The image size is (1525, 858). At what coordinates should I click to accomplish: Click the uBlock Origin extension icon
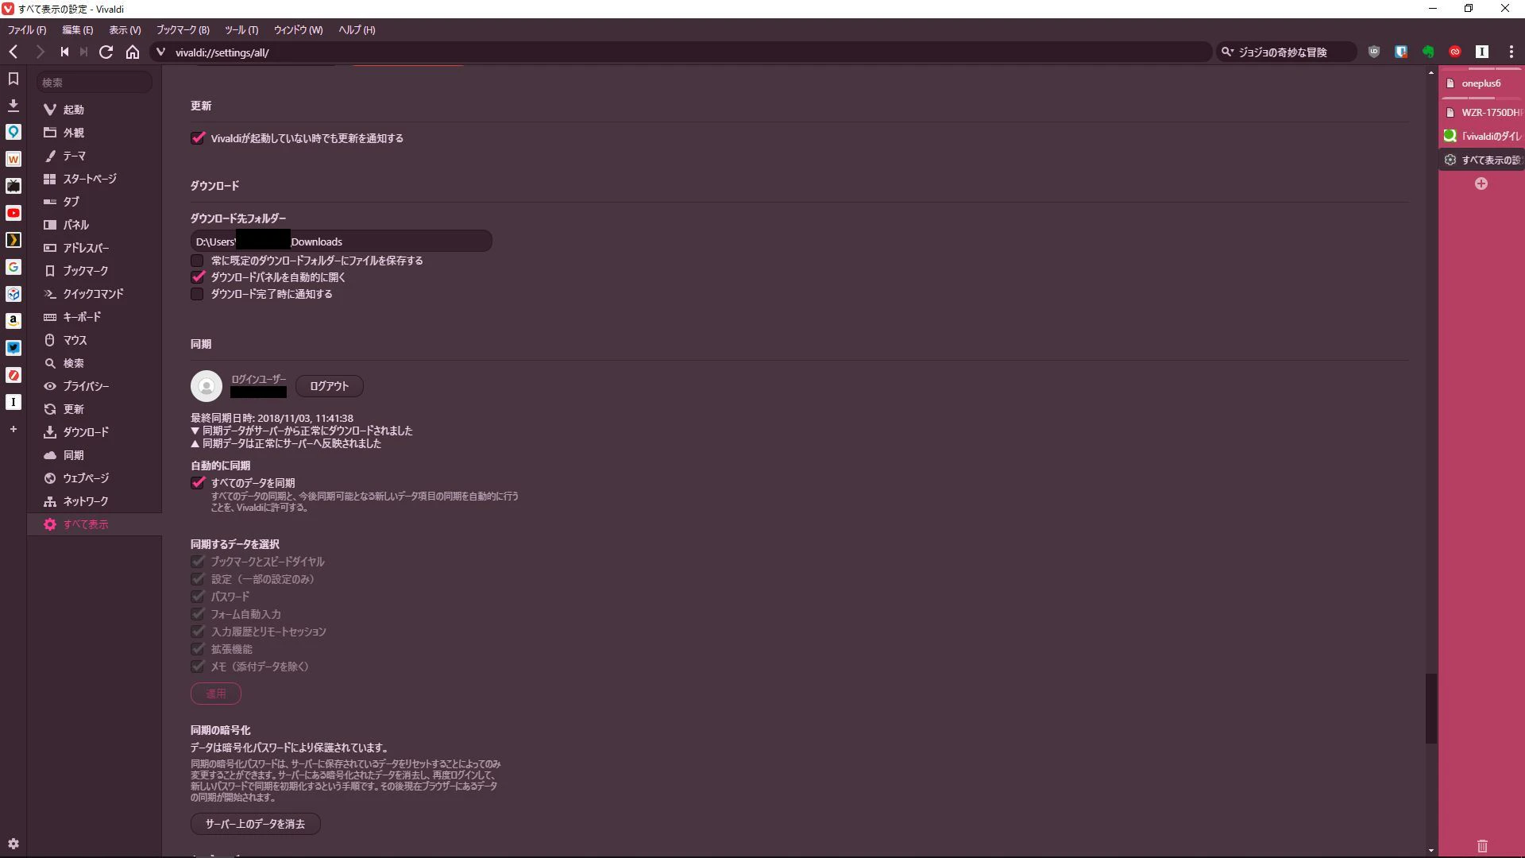1374,52
